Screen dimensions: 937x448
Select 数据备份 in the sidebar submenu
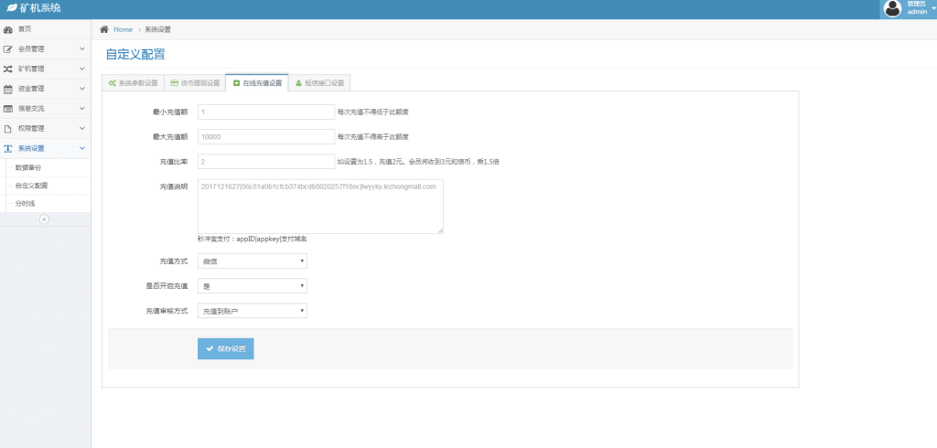pyautogui.click(x=28, y=167)
